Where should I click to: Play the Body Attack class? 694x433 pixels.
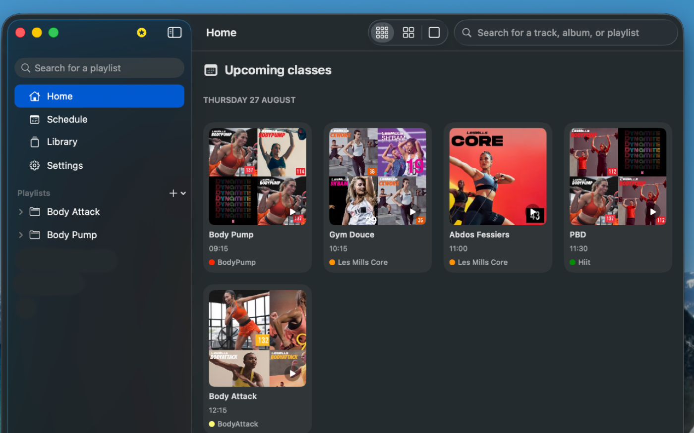(x=292, y=373)
